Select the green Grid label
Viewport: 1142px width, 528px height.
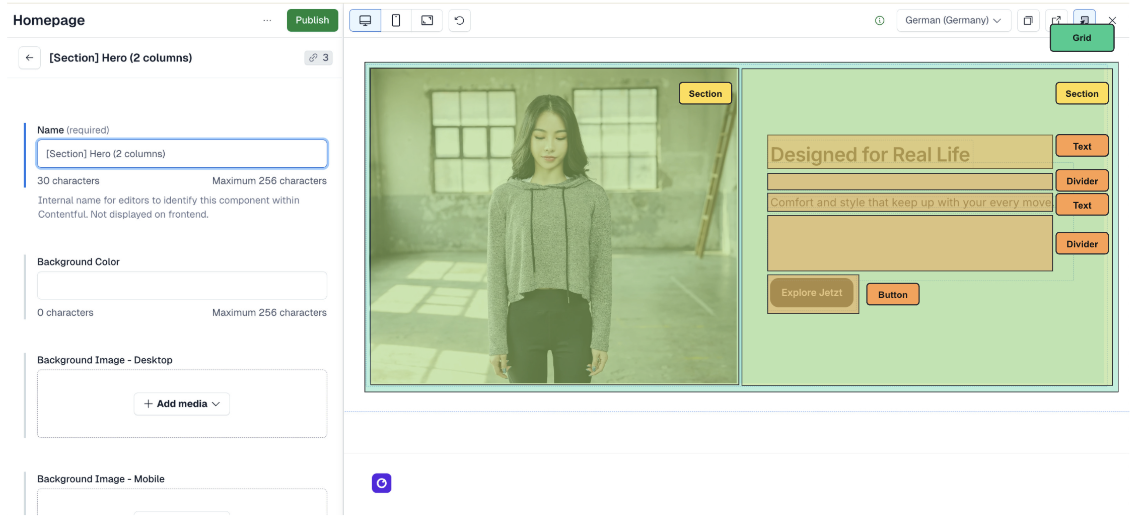click(x=1082, y=38)
